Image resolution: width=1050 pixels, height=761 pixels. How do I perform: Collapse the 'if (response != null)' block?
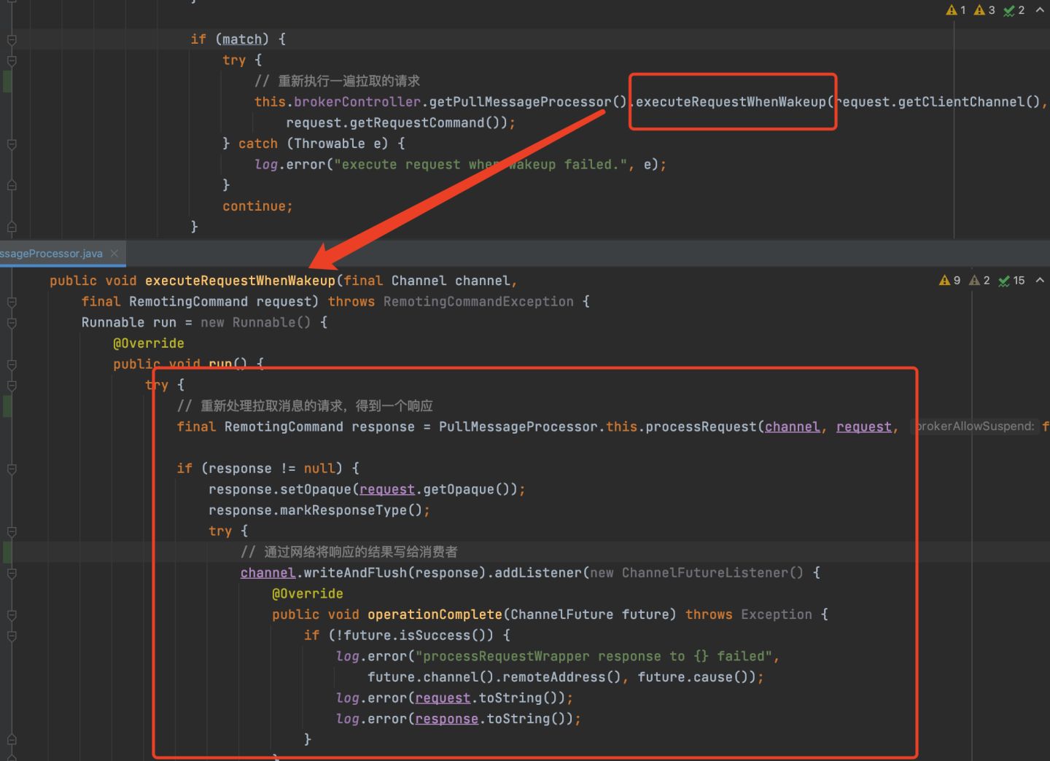coord(12,469)
